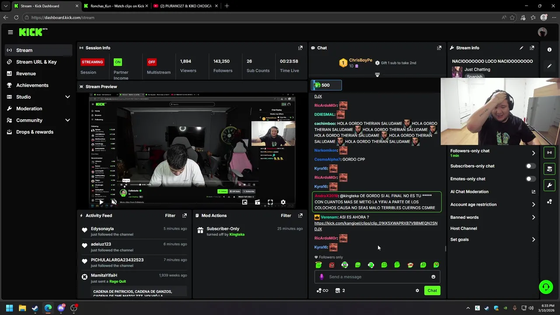
Task: Go to Stream in sidebar
Action: coord(38,50)
